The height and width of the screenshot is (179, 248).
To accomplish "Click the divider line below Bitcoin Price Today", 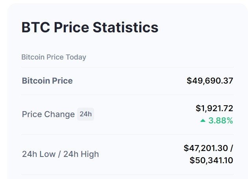I will [x=128, y=67].
